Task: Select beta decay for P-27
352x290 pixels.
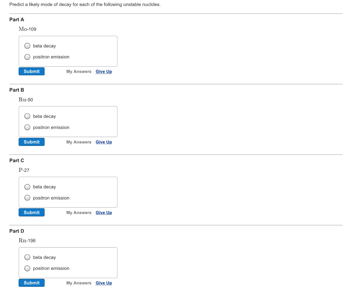Action: point(27,187)
